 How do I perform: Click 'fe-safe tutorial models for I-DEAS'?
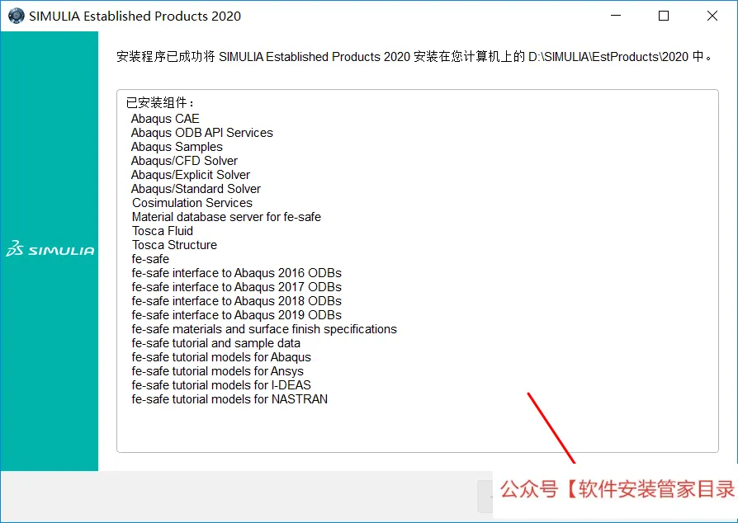(221, 385)
